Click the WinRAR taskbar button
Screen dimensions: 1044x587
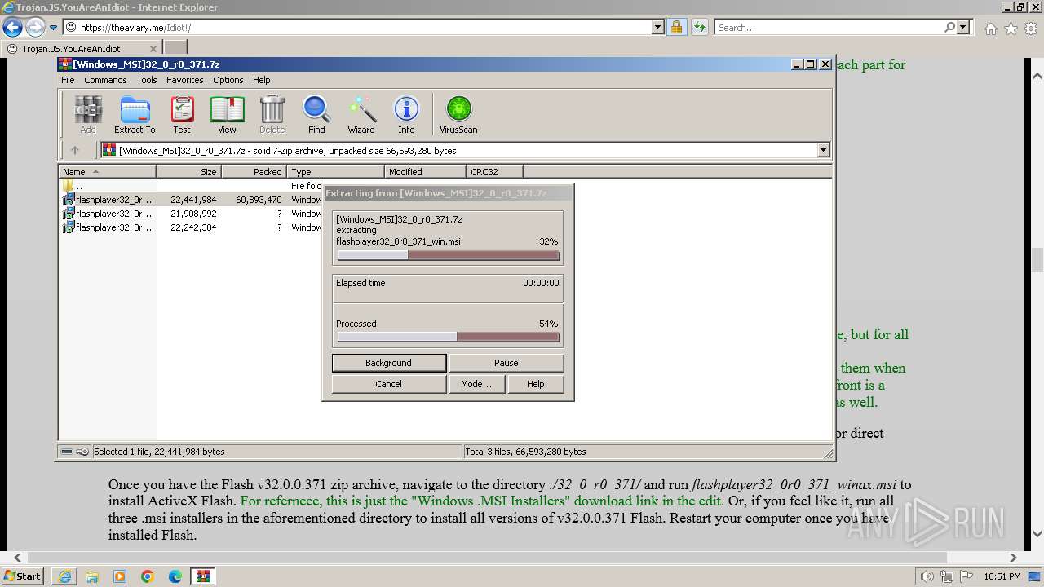[x=203, y=576]
